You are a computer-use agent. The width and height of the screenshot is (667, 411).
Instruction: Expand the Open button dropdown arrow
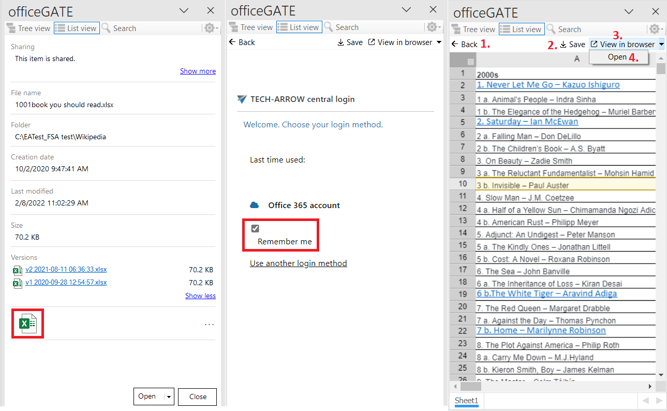pos(169,397)
